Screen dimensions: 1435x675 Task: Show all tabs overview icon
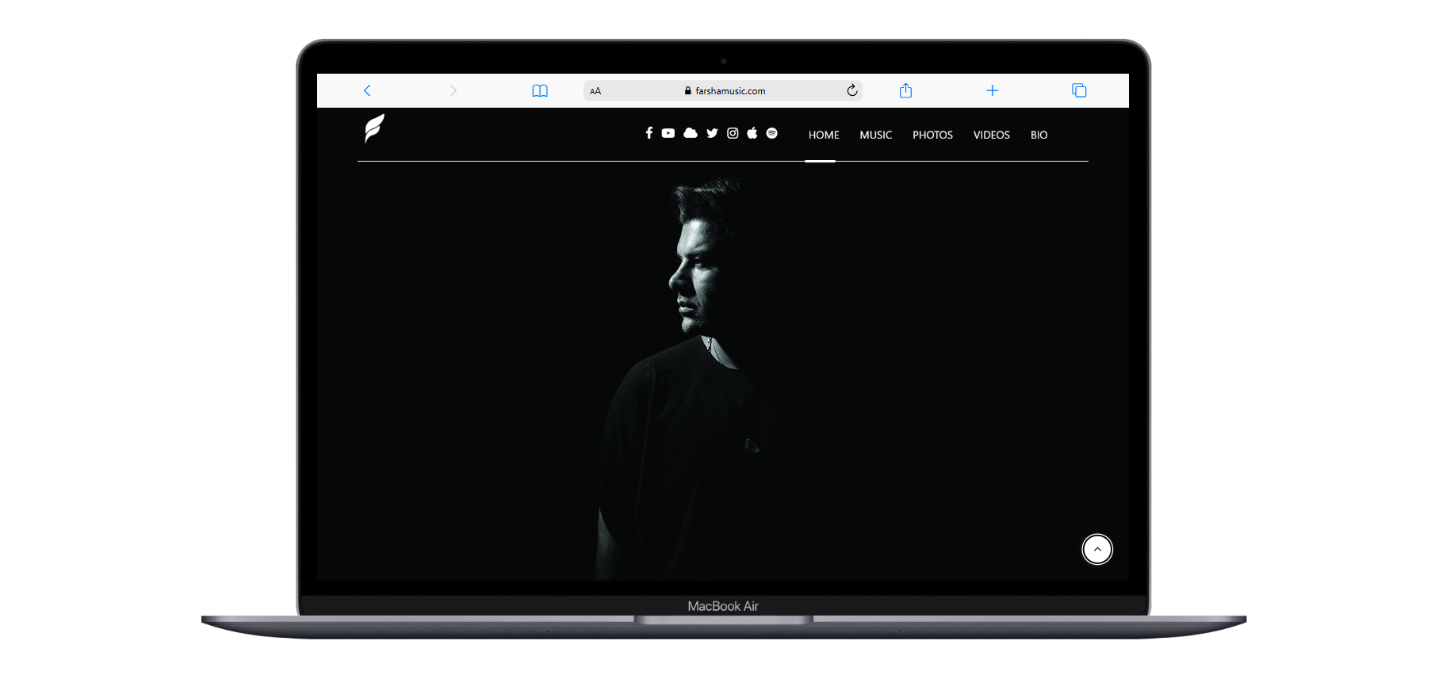1079,90
